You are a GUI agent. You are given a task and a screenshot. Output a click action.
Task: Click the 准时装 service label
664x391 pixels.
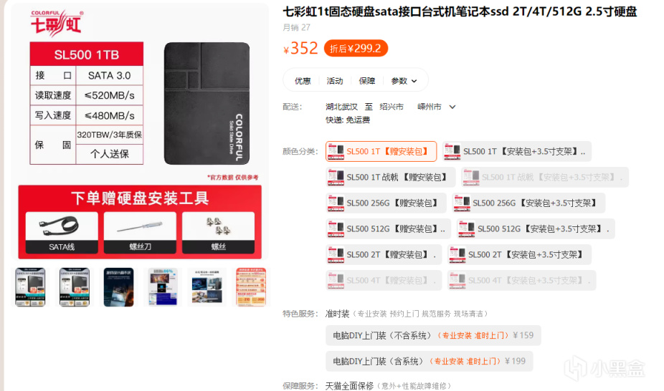337,314
